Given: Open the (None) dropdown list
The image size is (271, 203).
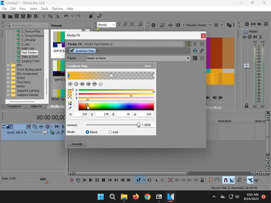Looking at the screenshot, I should pyautogui.click(x=106, y=25).
